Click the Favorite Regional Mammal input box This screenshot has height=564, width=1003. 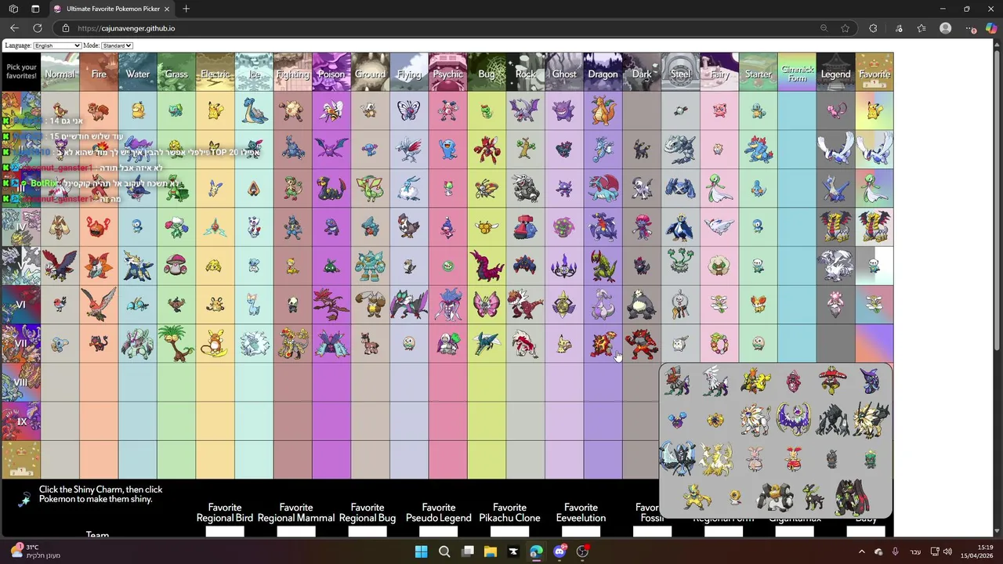(296, 532)
